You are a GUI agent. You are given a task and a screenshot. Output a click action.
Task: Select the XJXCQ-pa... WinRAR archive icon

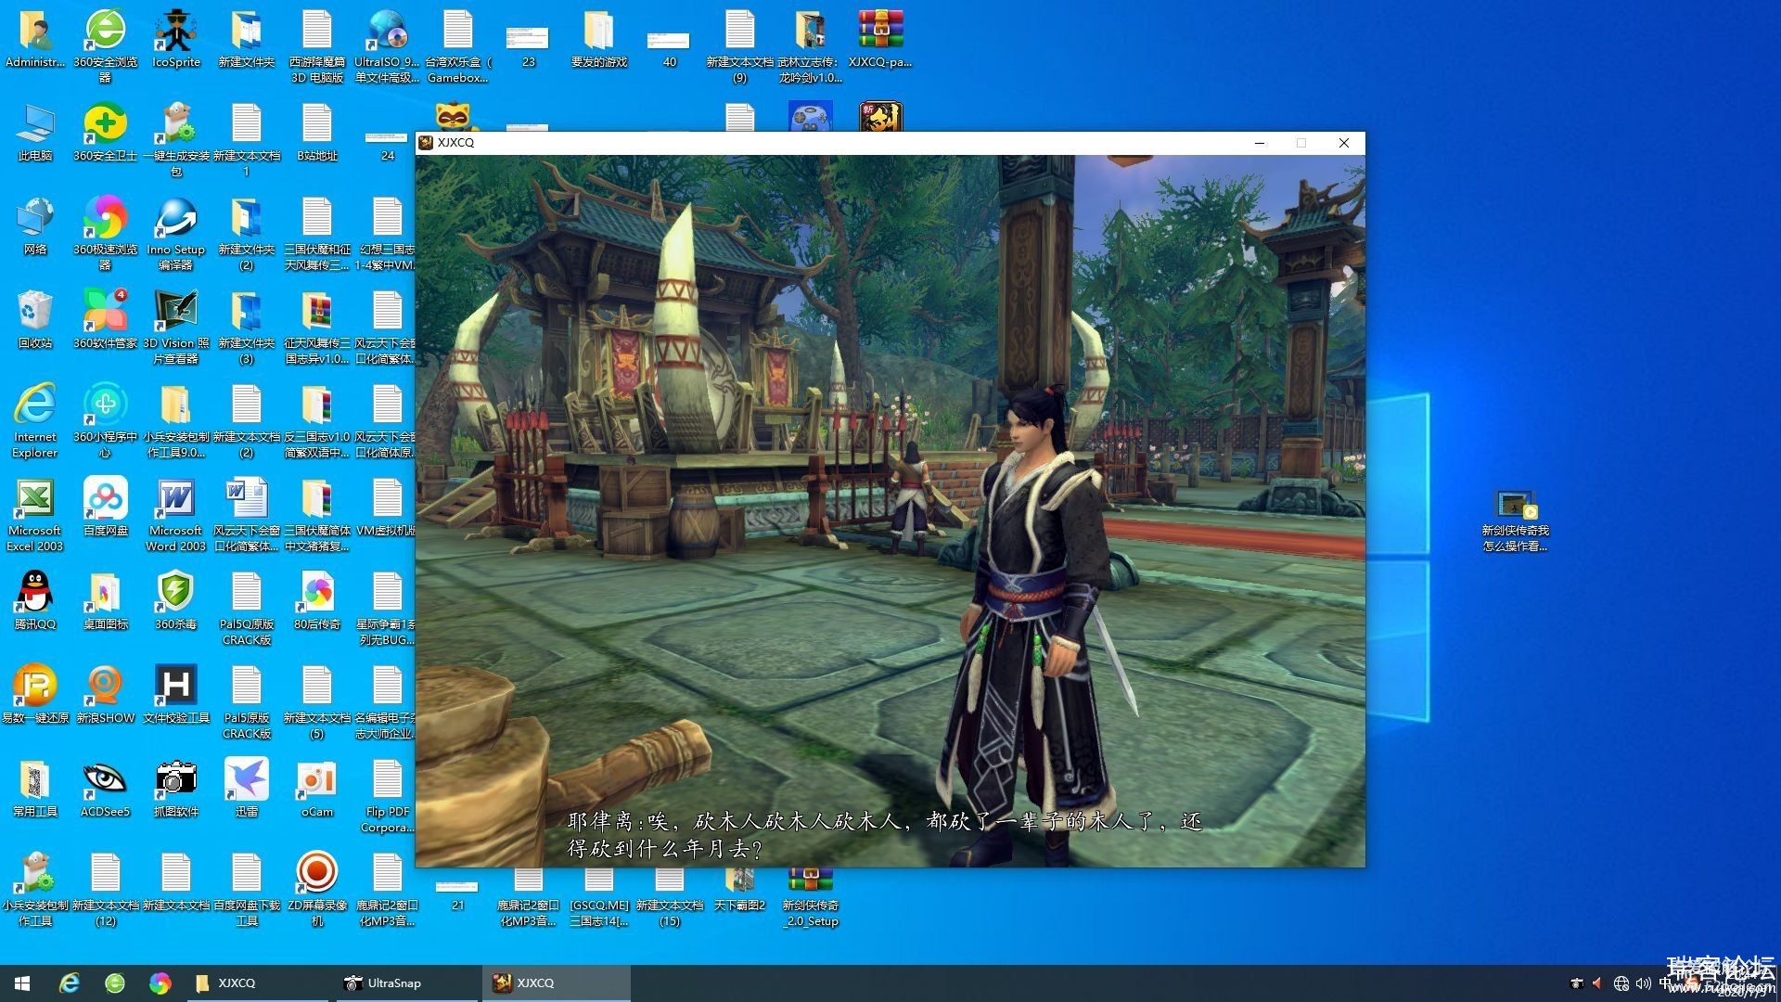pyautogui.click(x=880, y=39)
